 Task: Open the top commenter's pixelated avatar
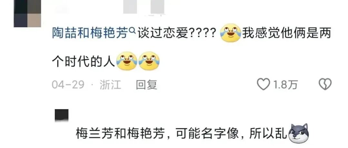pyautogui.click(x=27, y=13)
